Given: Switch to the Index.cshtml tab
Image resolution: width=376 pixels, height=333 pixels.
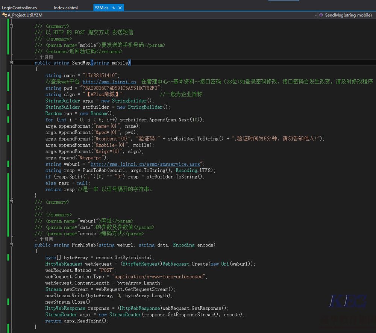Looking at the screenshot, I should (66, 8).
